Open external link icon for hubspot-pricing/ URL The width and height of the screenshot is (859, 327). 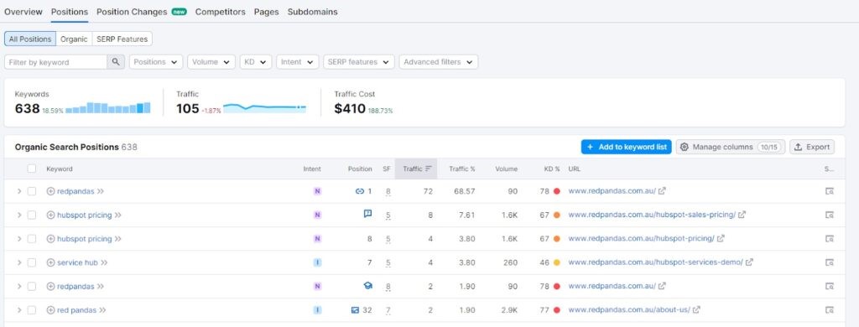click(x=721, y=239)
